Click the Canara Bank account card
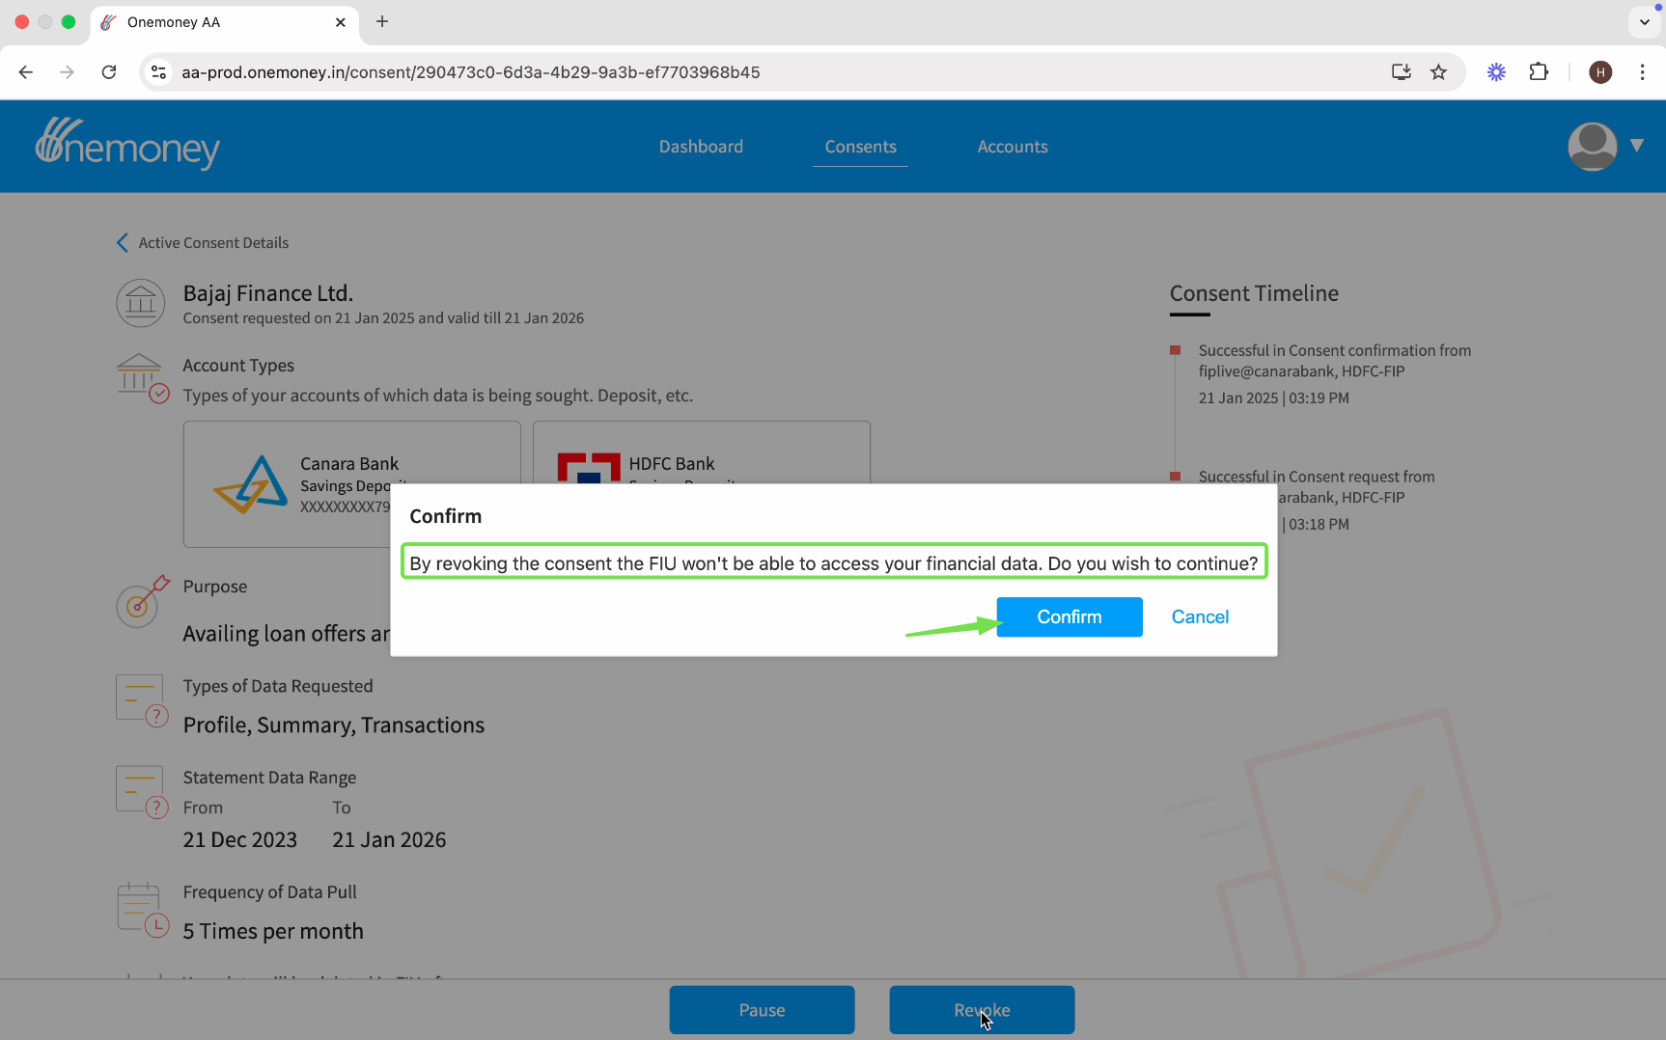The height and width of the screenshot is (1040, 1666). [352, 484]
